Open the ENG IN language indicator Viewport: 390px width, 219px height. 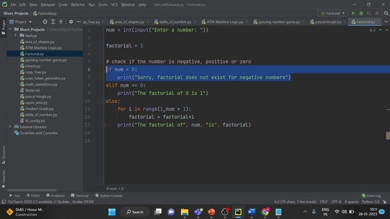(x=325, y=212)
